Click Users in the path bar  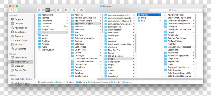point(59,82)
